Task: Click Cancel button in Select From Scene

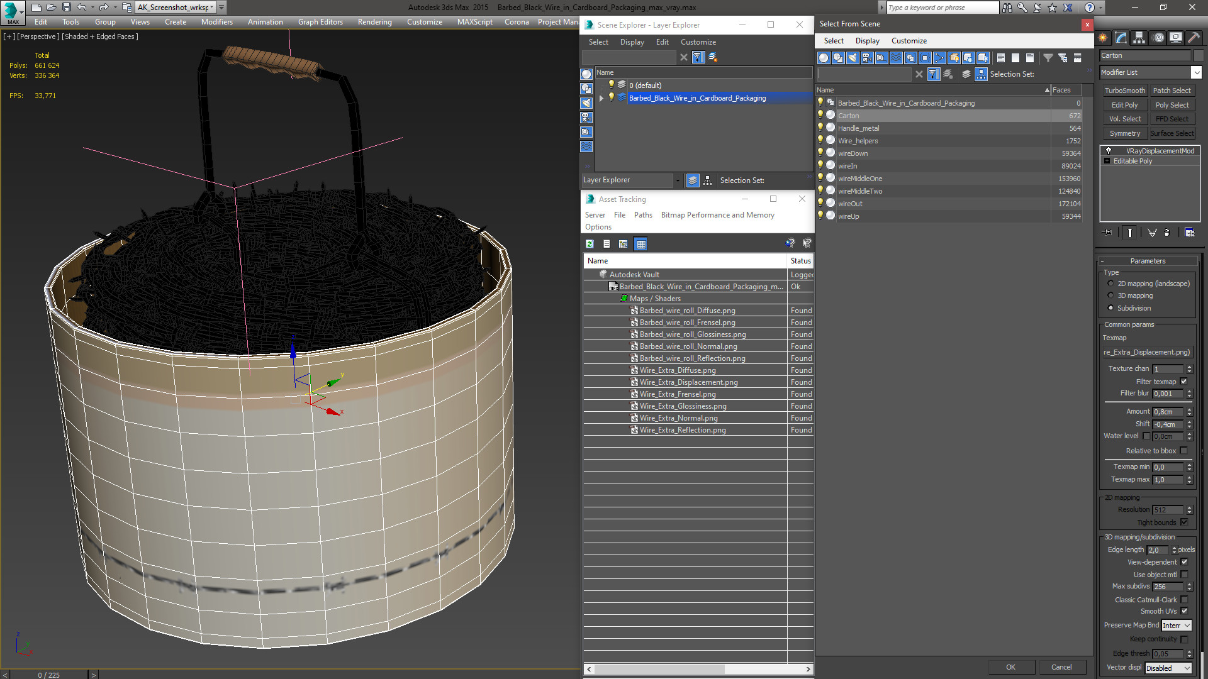Action: [1061, 667]
